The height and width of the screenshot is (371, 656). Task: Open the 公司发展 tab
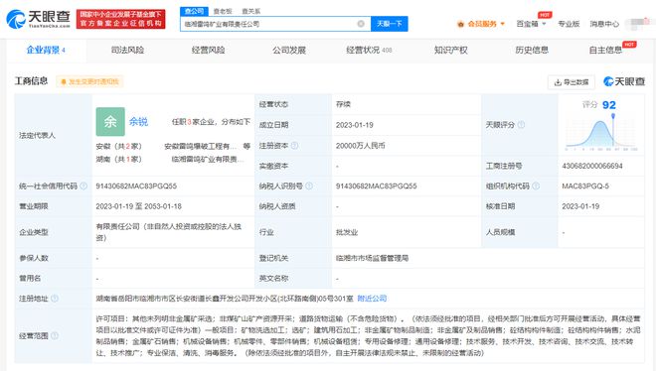(x=289, y=50)
